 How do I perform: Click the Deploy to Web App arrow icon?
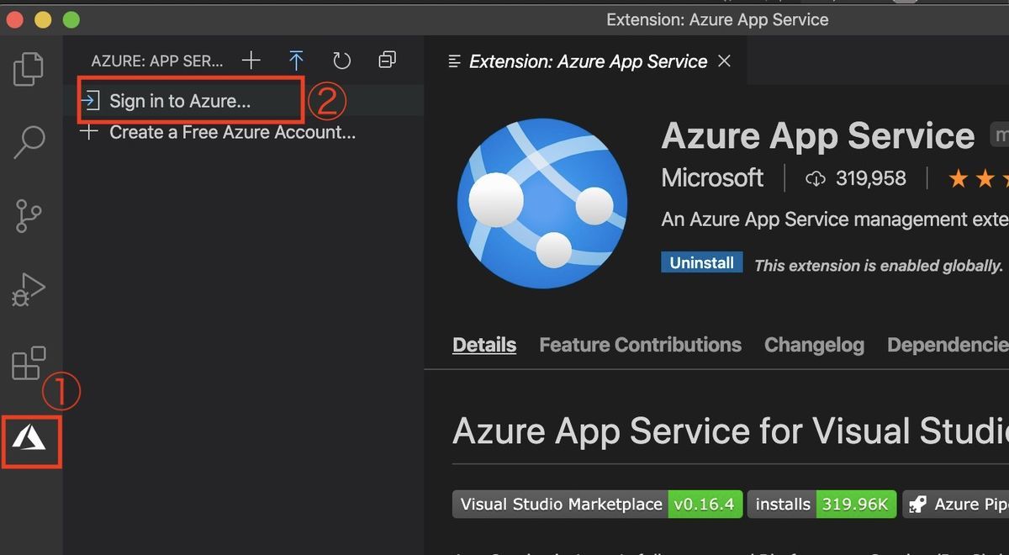tap(296, 61)
